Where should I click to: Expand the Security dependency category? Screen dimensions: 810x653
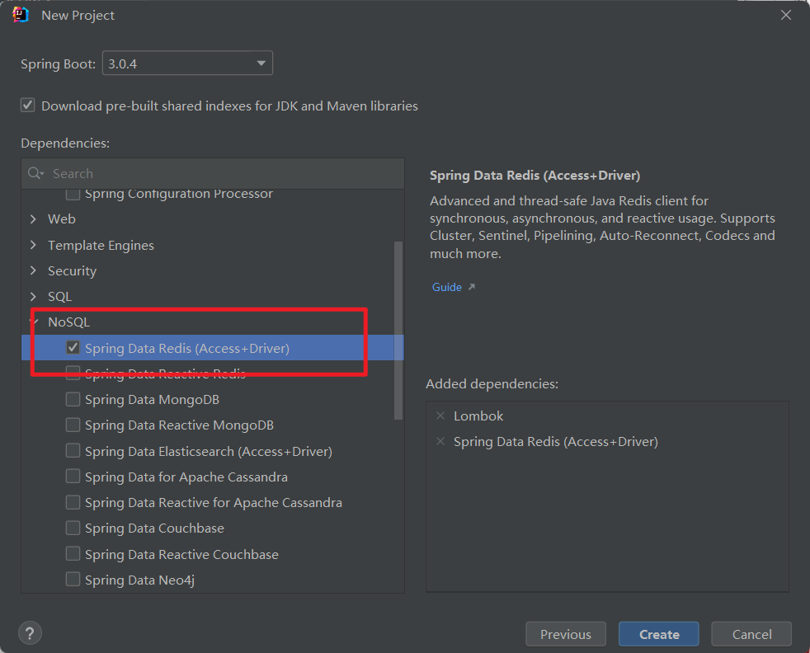[x=34, y=270]
